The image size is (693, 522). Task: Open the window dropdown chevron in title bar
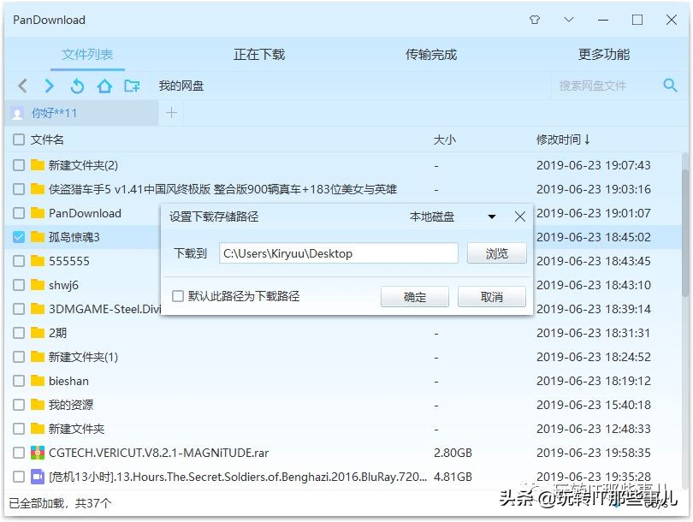tap(568, 19)
